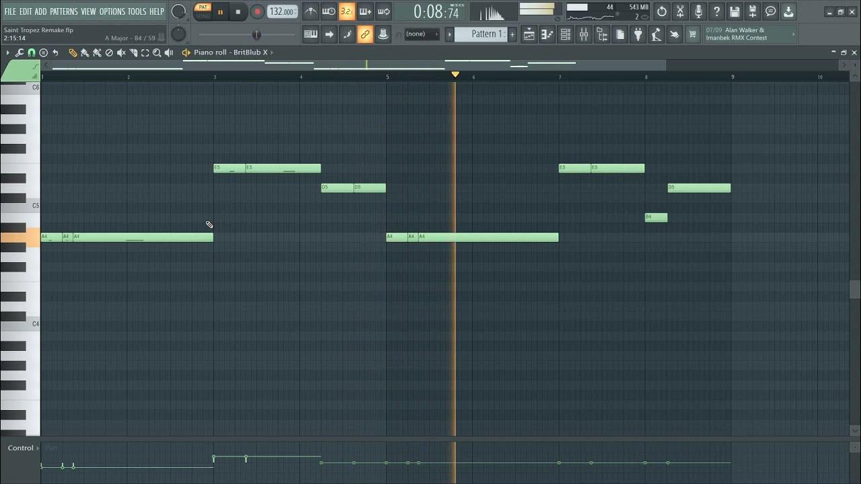
Task: Open the Playlist view icon
Action: (529, 34)
